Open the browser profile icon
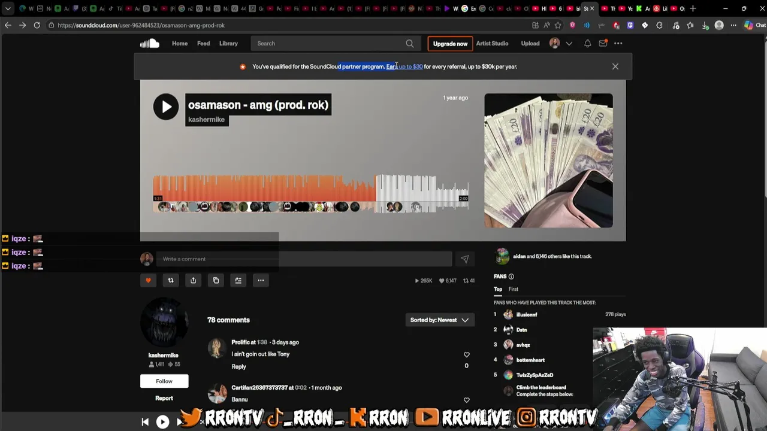The image size is (767, 431). 719,25
